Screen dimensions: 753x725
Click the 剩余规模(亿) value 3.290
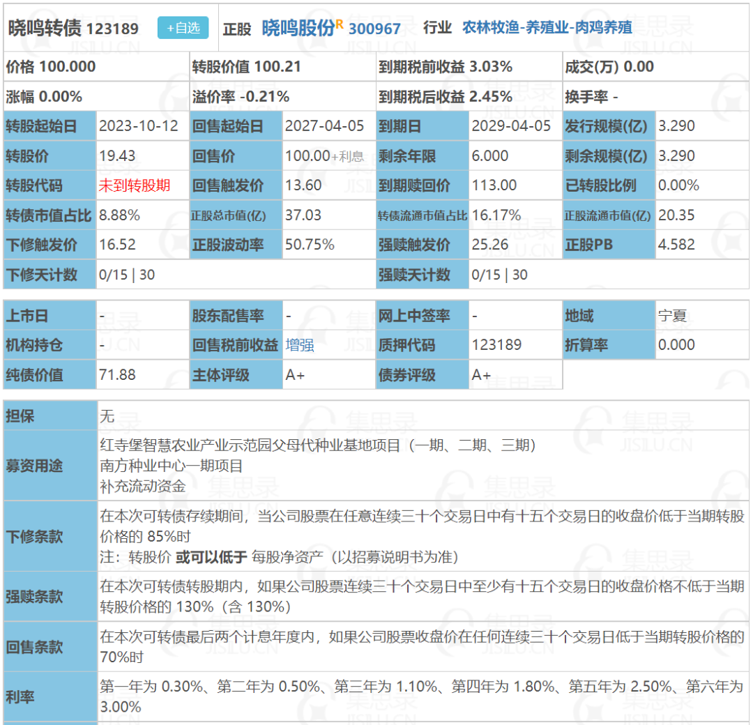[676, 155]
